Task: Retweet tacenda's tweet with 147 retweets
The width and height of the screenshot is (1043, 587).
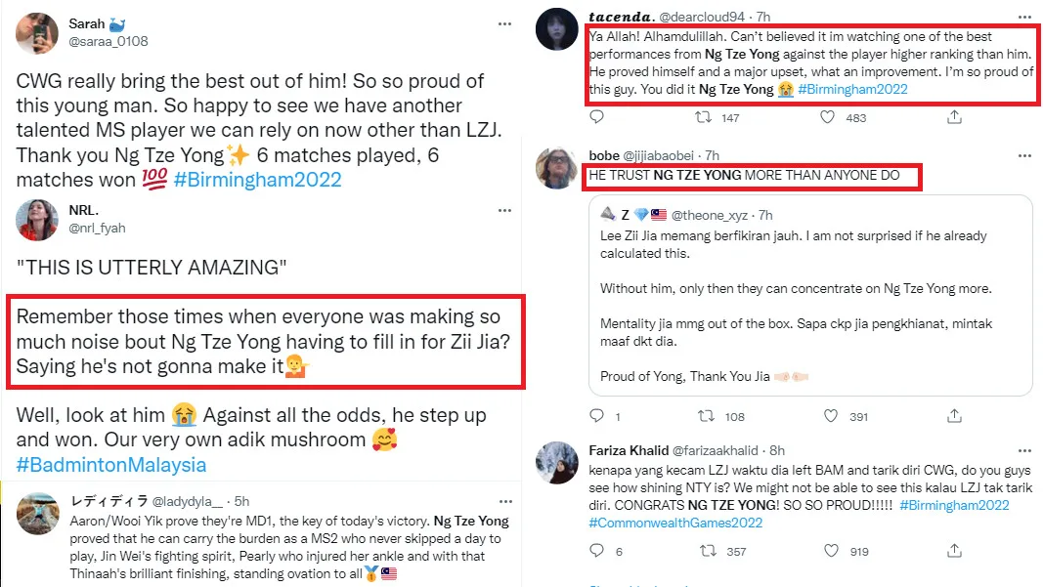Action: (x=701, y=117)
